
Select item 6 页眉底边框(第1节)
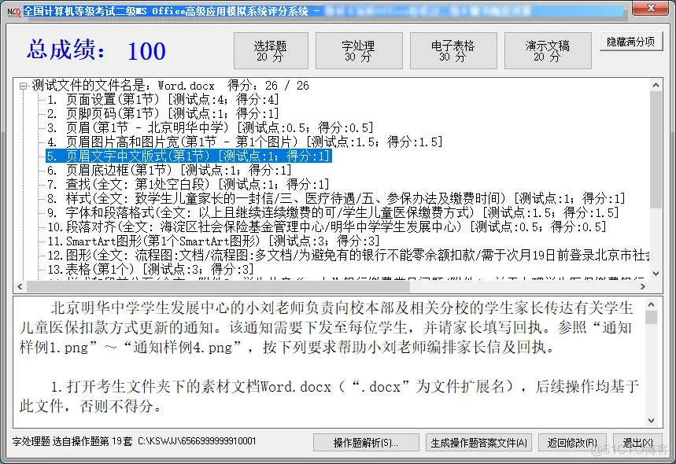point(169,170)
